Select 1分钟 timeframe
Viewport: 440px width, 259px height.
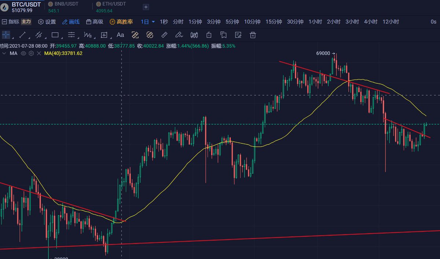[195, 22]
